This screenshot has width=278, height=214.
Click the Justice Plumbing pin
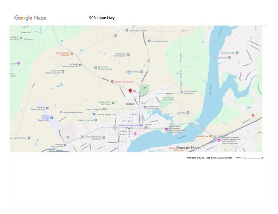[141, 72]
